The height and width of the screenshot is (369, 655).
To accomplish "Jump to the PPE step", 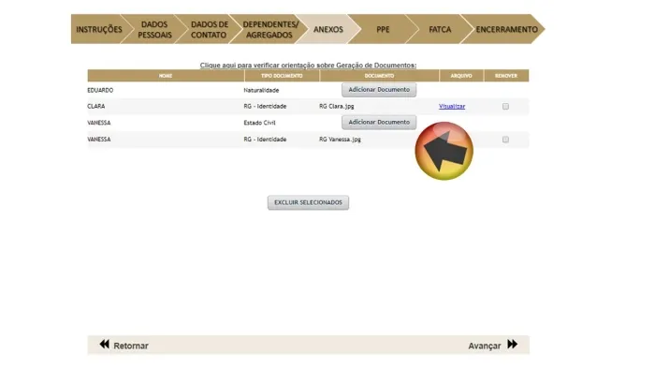I will [x=383, y=29].
